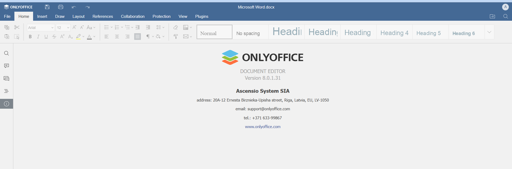Print the document using the printer icon

61,7
